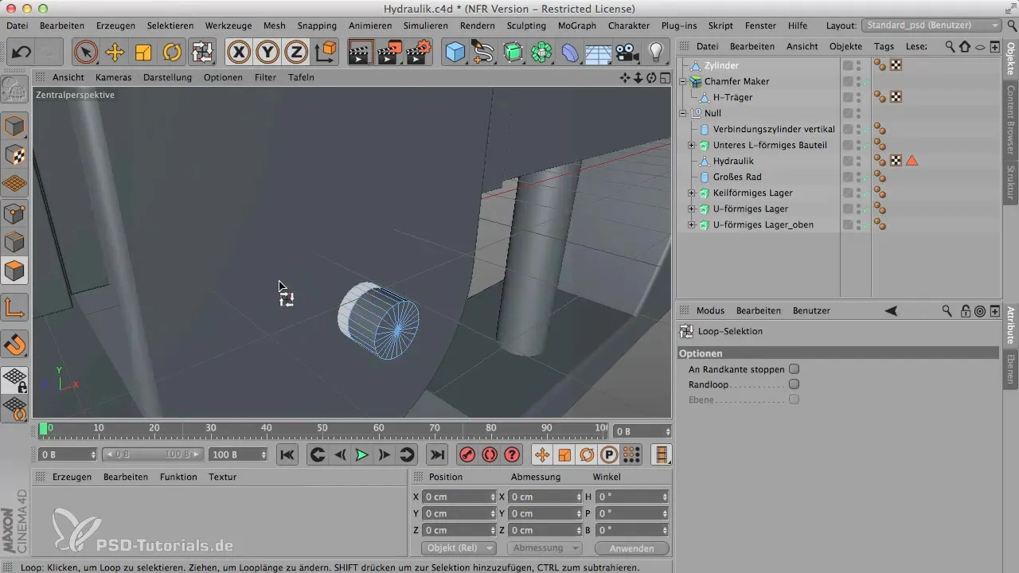This screenshot has height=573, width=1019.
Task: Click the Hydraulik warning triangle tag
Action: coord(912,161)
